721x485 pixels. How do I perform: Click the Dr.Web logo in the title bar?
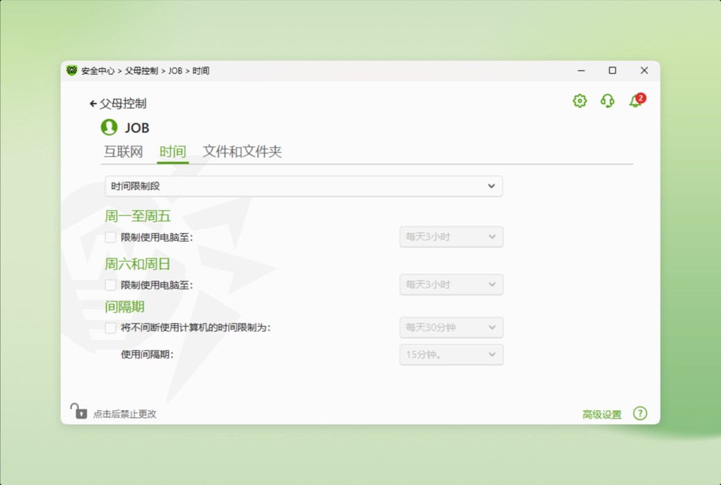click(71, 70)
